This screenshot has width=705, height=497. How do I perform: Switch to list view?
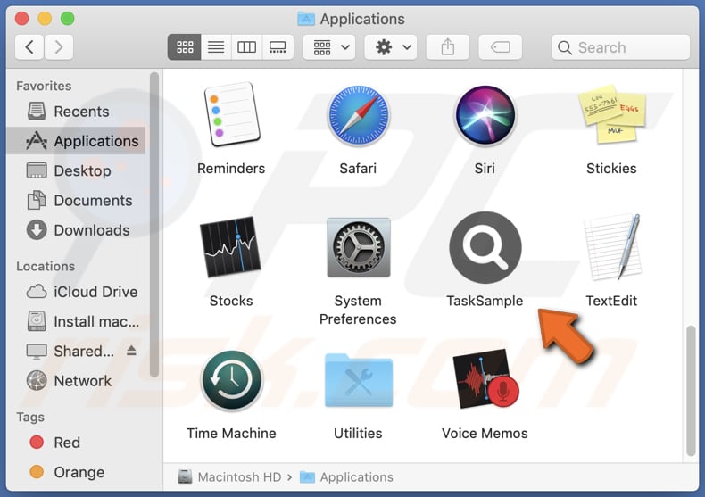tap(216, 46)
